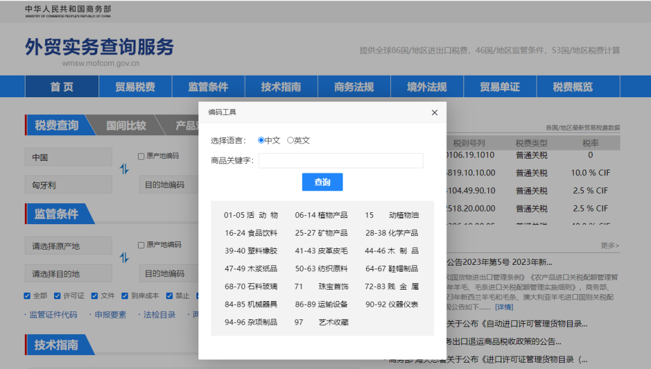This screenshot has width=651, height=369.
Task: Click the 更多> link
Action: click(x=610, y=245)
